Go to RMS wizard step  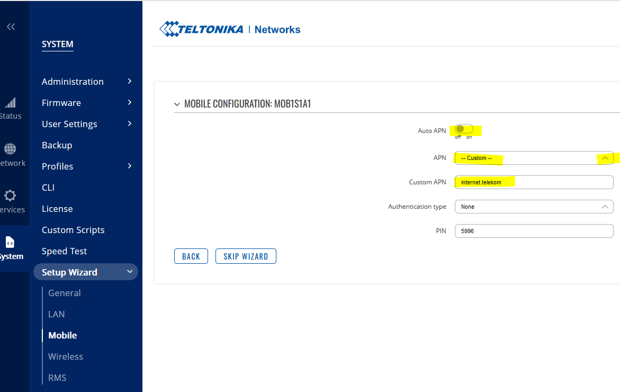[x=57, y=378]
